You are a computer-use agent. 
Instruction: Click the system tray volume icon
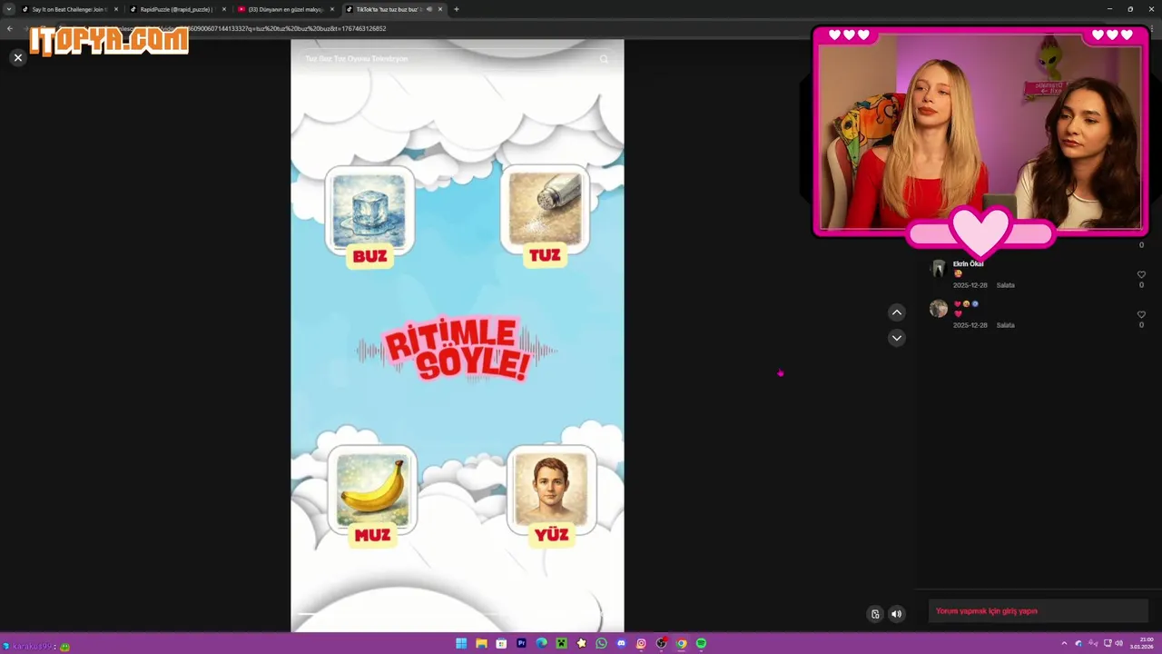coord(1118,643)
